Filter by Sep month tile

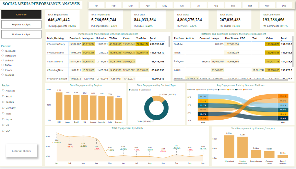click(233, 6)
